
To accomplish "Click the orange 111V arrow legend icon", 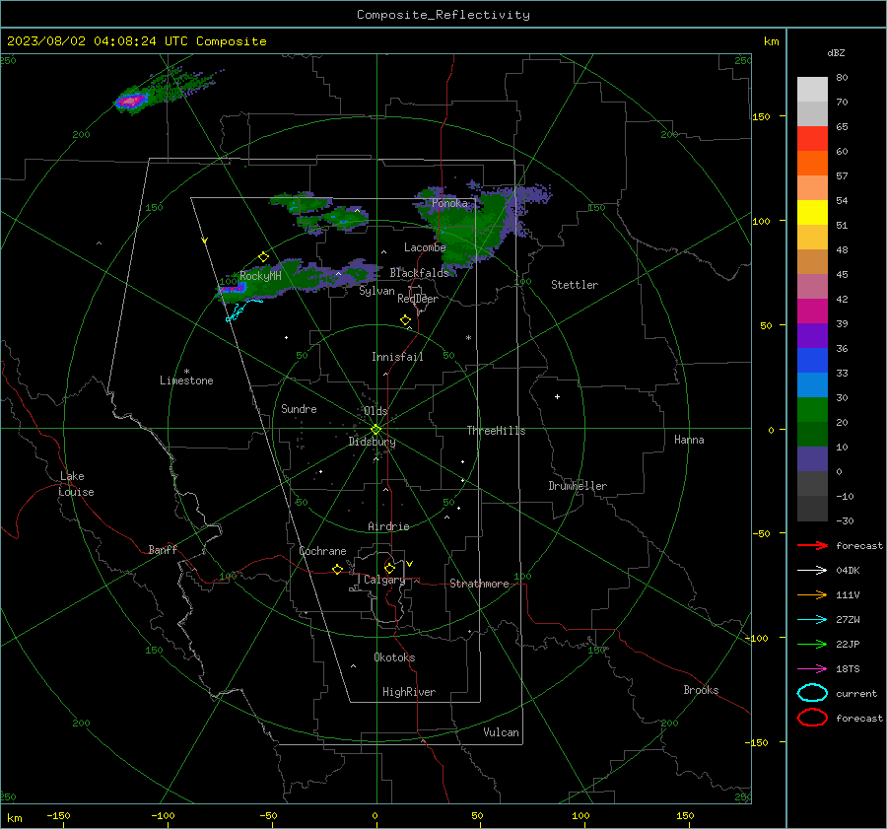I will (812, 594).
